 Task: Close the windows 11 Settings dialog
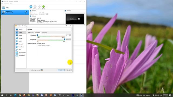tap(71, 26)
